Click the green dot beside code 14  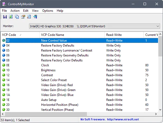[4, 80]
